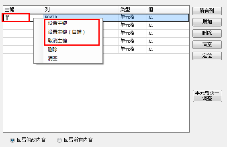
Task: Select 回写修改内容 radio button
Action: [12, 140]
